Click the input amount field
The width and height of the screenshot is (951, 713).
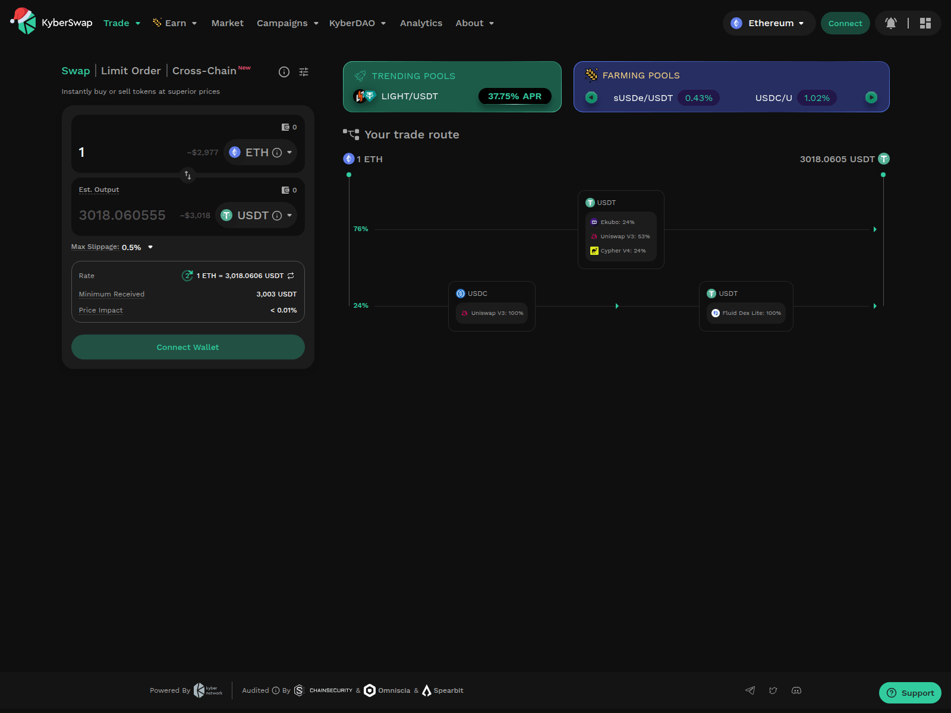pos(131,152)
